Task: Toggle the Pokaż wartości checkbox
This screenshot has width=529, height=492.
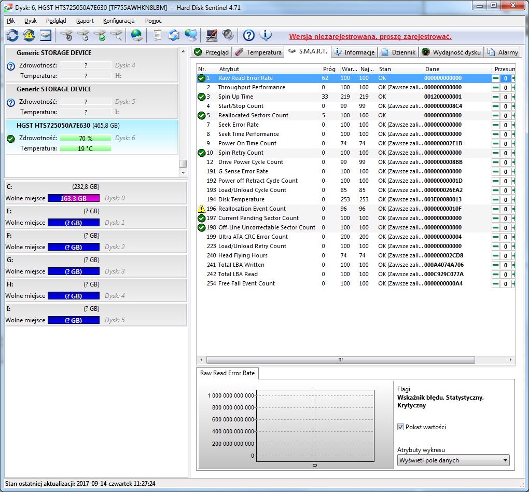Action: pyautogui.click(x=400, y=427)
